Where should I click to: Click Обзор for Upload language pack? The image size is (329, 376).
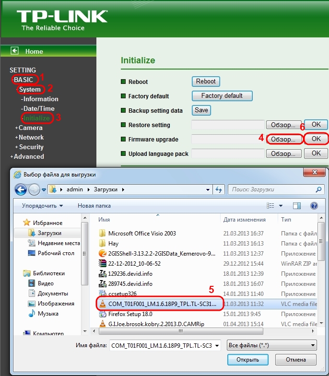(283, 153)
